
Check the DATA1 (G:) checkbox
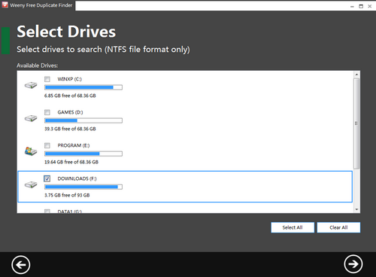47,212
